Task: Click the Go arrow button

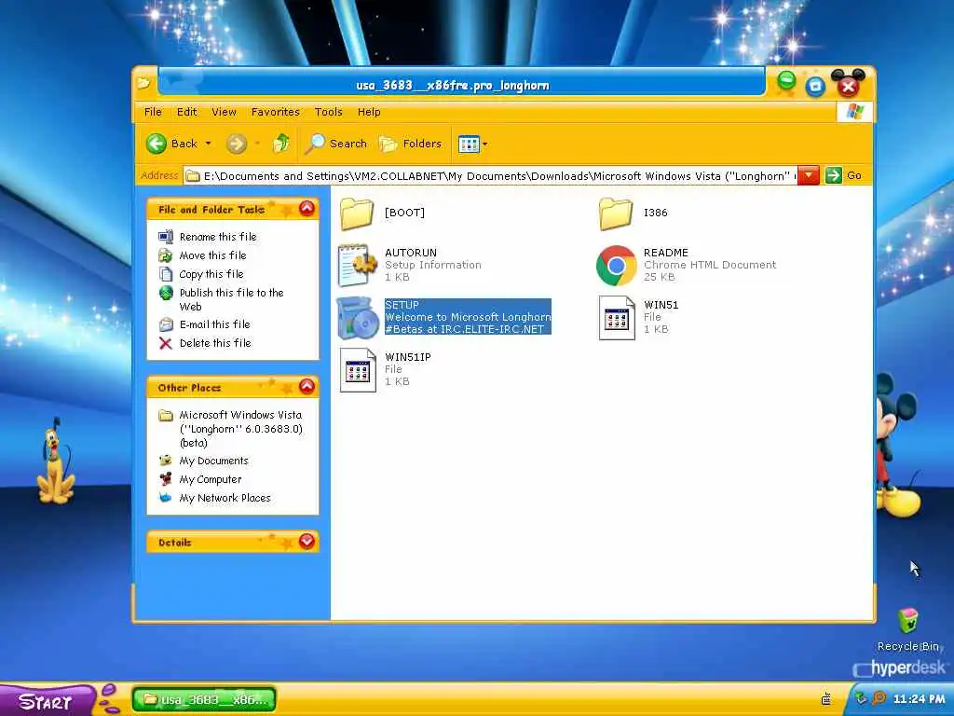Action: tap(834, 175)
